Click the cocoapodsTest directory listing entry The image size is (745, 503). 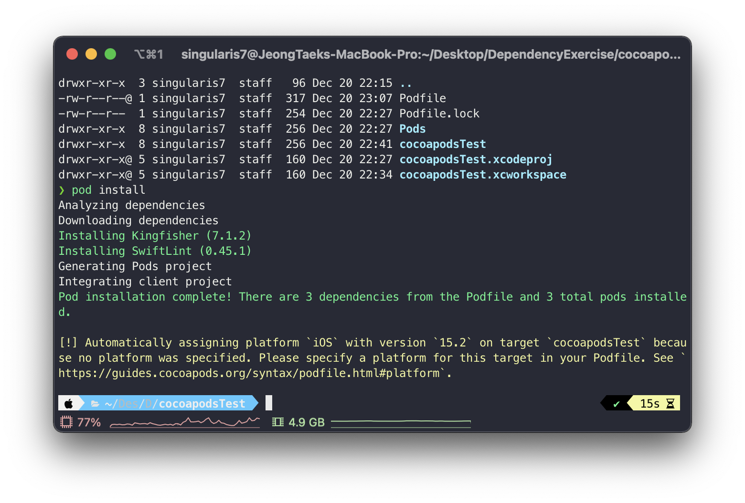(x=443, y=144)
